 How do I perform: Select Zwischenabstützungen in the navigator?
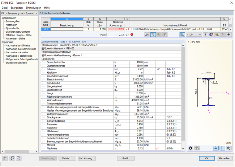18,32
